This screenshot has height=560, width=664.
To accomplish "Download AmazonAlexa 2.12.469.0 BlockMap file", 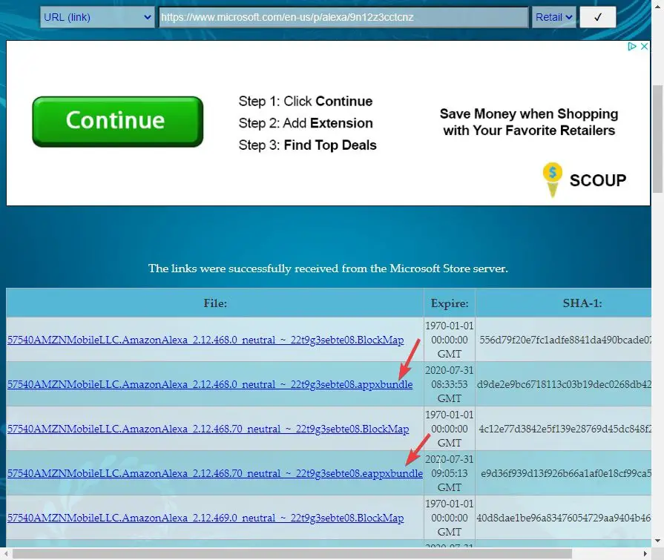I will [x=206, y=518].
